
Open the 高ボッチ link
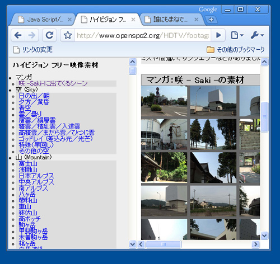click(x=30, y=219)
